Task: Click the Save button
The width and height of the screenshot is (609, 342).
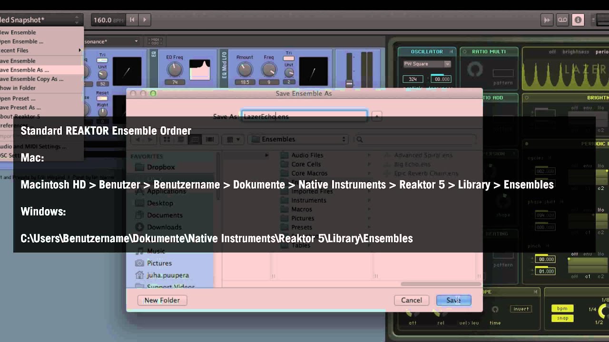Action: pos(453,300)
